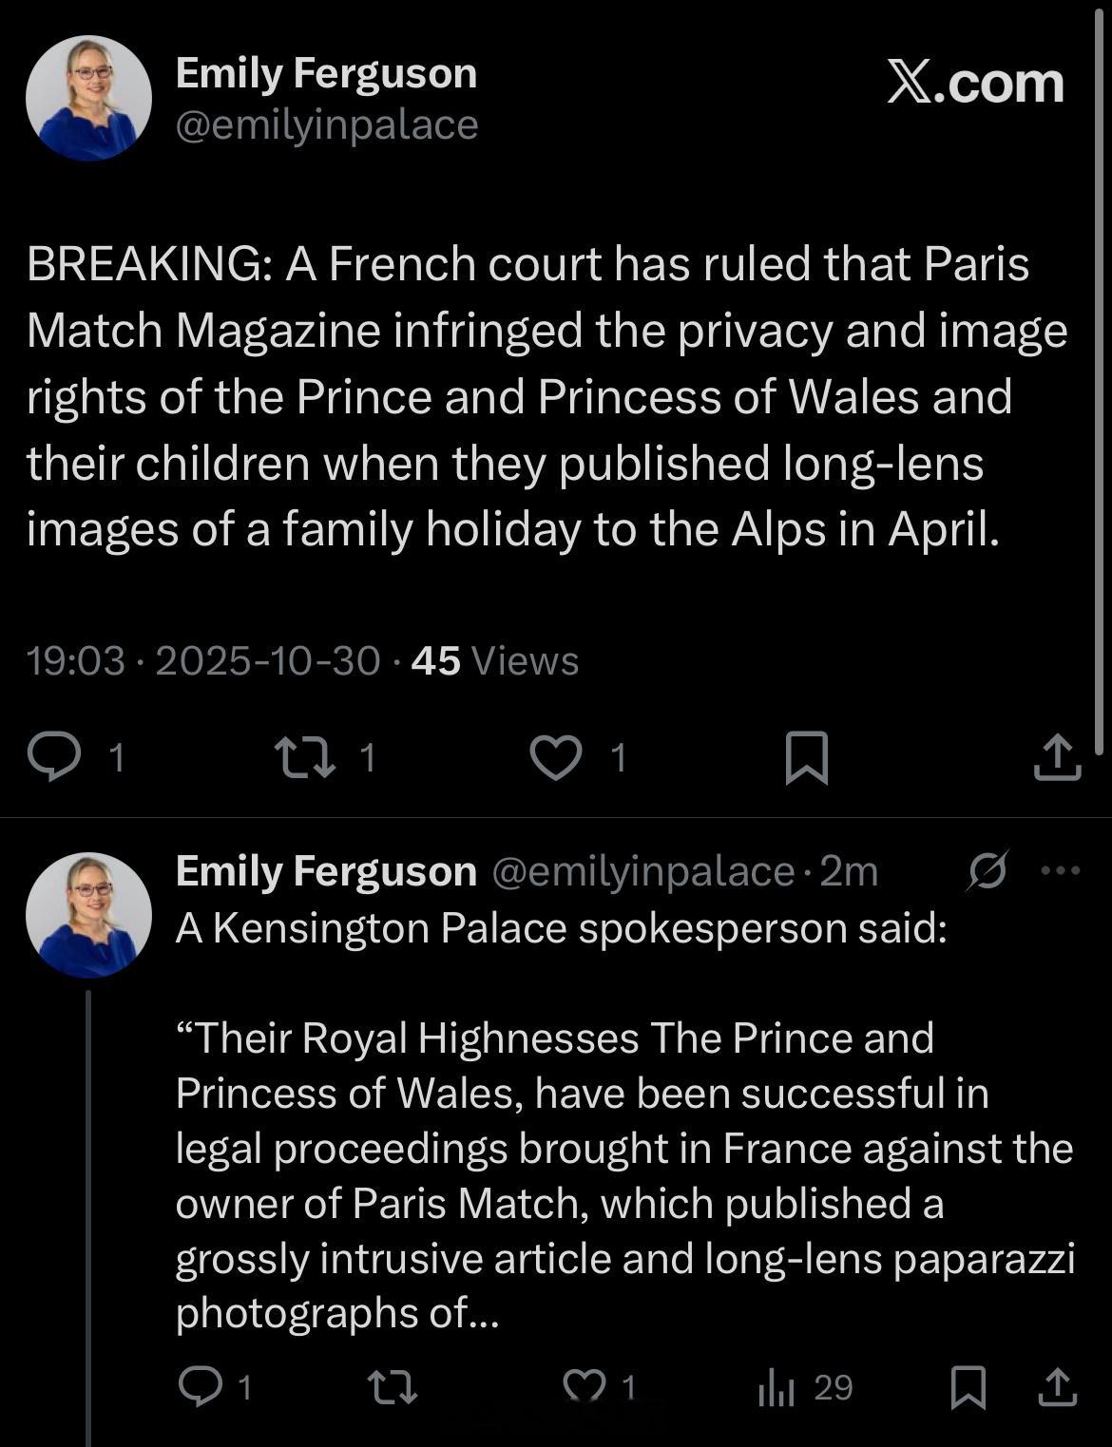Bookmark the Kensington Palace reply
This screenshot has height=1447, width=1112.
pyautogui.click(x=968, y=1388)
